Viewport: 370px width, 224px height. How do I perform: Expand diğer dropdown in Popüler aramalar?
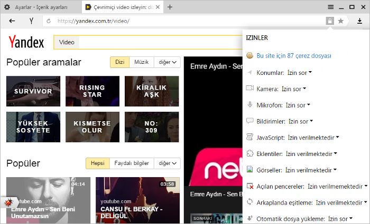coord(167,62)
